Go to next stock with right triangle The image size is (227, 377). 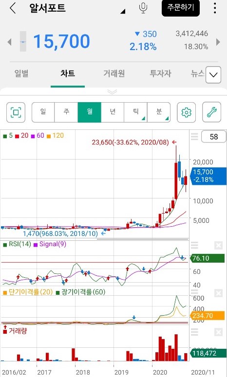218,42
